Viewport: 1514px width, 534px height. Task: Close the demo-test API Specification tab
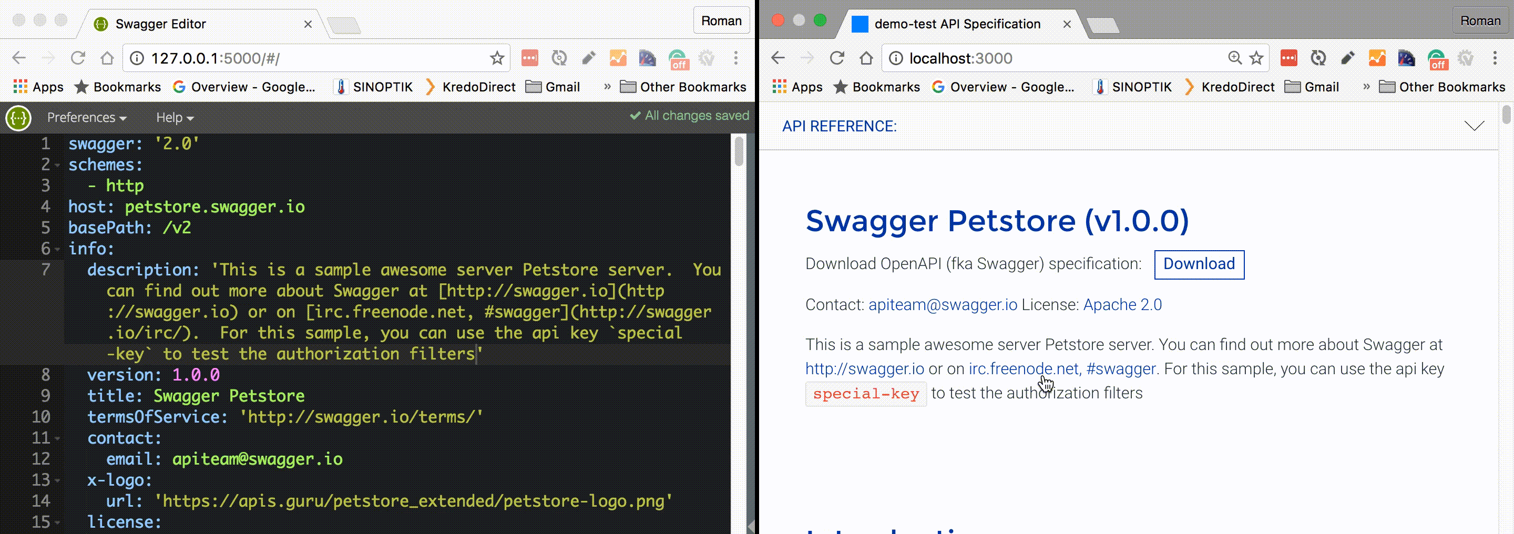(x=1067, y=24)
